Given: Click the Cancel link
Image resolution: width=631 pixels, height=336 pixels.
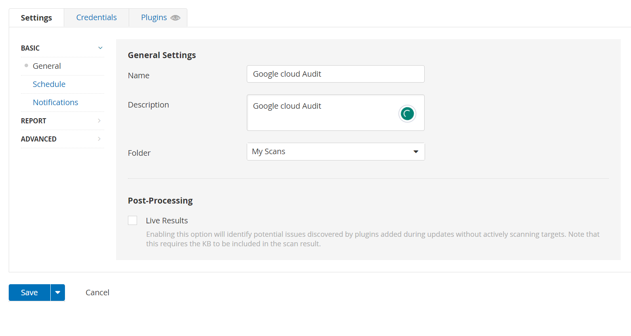Looking at the screenshot, I should pyautogui.click(x=97, y=293).
